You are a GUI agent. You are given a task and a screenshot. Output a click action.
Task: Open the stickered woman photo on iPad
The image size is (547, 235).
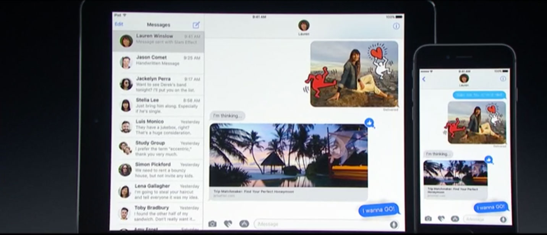pos(354,74)
